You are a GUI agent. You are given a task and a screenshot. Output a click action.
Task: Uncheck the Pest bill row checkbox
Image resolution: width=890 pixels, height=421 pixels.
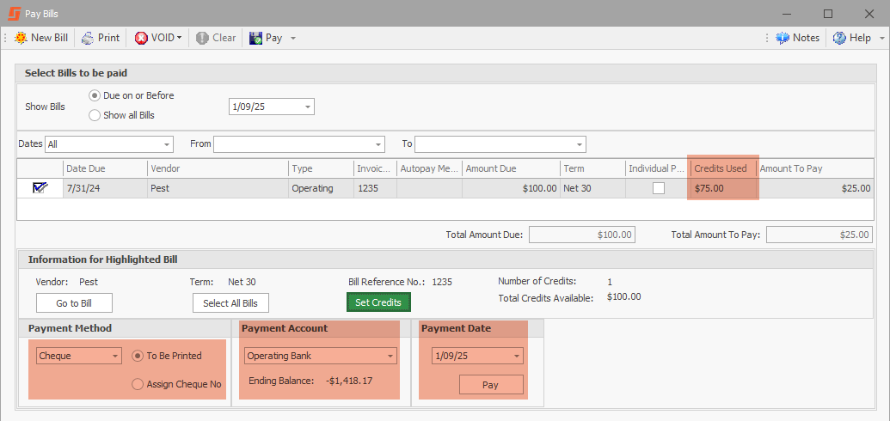click(x=40, y=188)
